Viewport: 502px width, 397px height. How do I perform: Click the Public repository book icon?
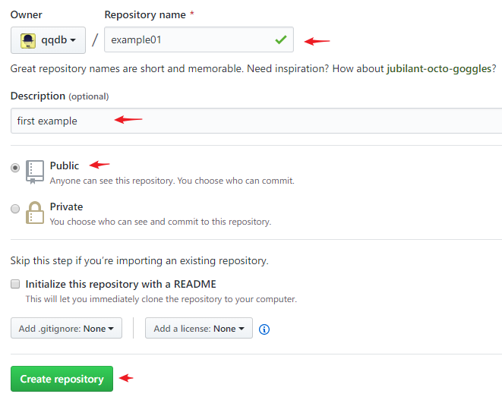[x=35, y=172]
